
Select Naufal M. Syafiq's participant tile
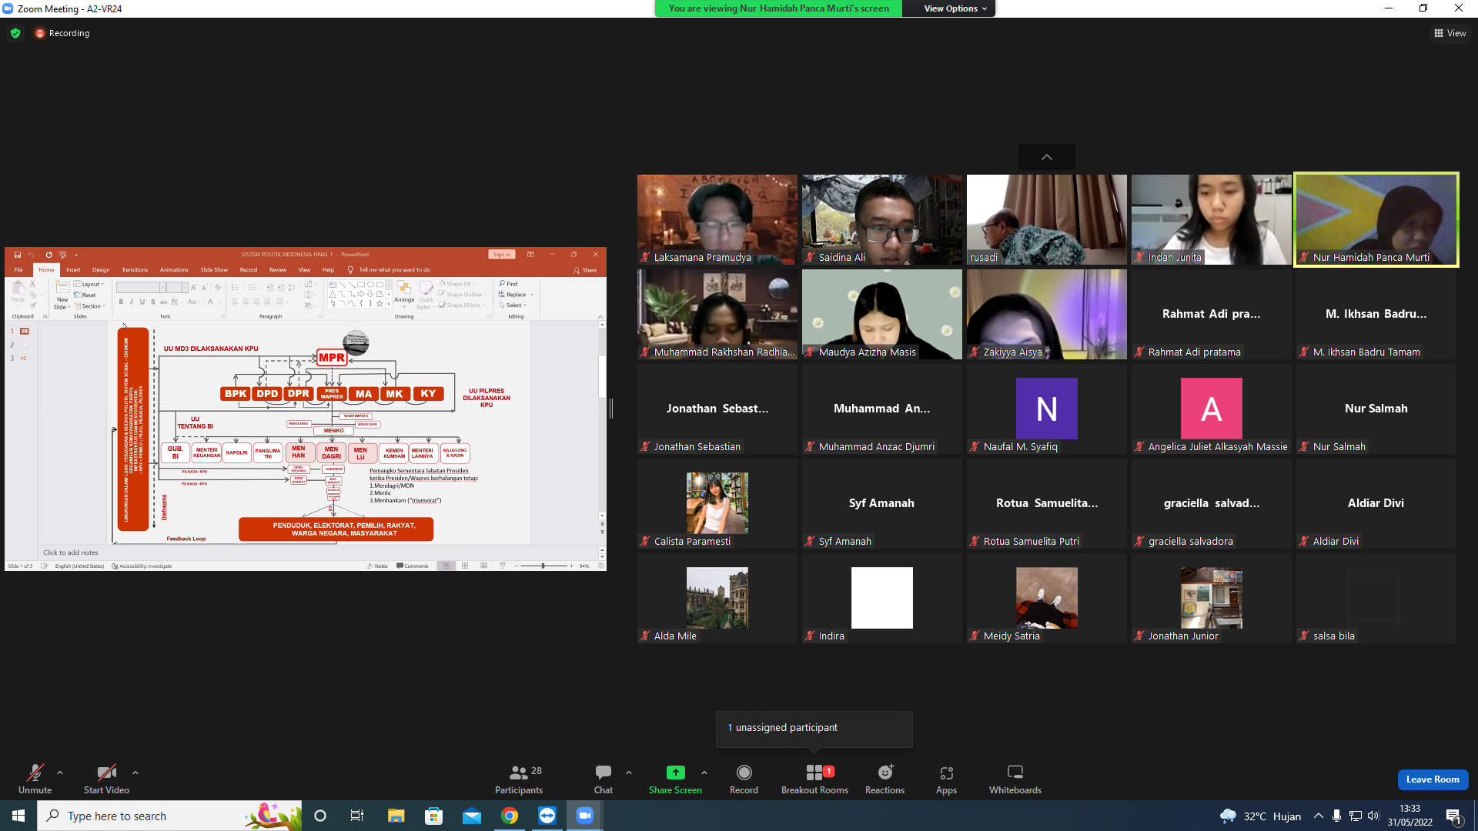(x=1047, y=409)
